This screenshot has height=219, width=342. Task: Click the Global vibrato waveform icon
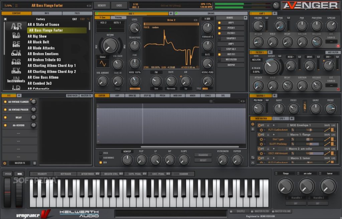point(103,64)
